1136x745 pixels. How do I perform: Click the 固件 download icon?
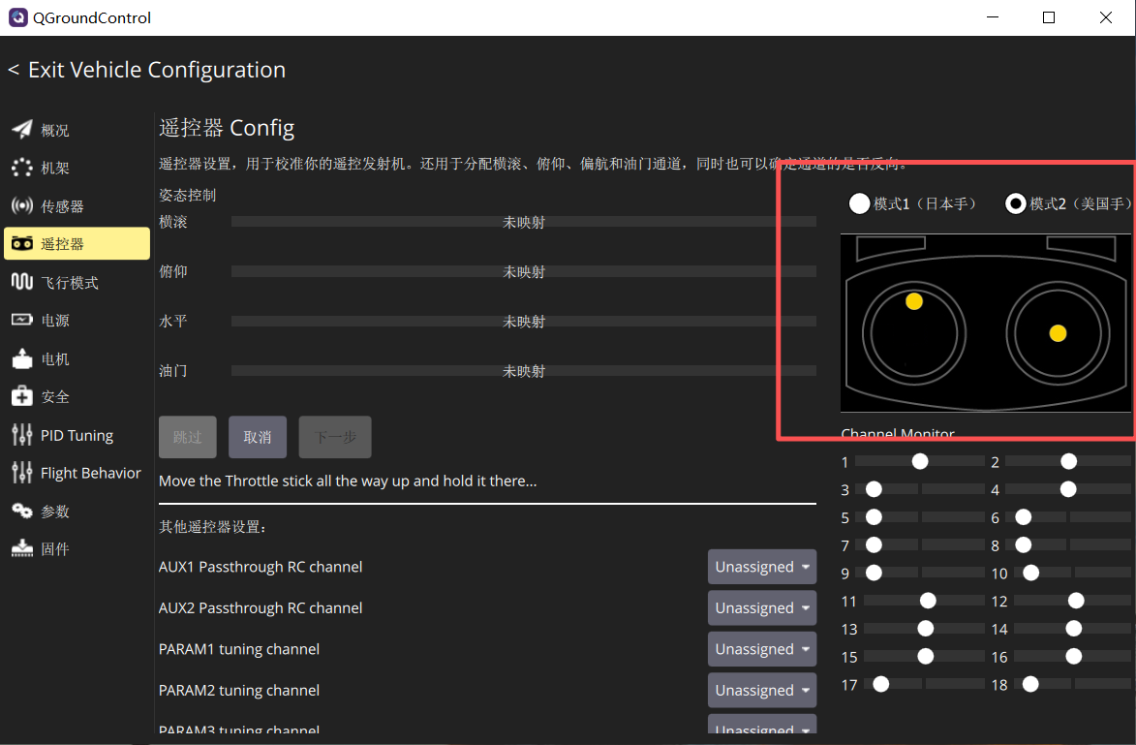[x=21, y=548]
